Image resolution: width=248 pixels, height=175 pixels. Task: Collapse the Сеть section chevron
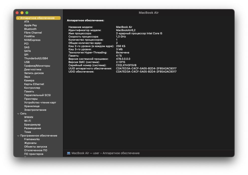pos(18,113)
